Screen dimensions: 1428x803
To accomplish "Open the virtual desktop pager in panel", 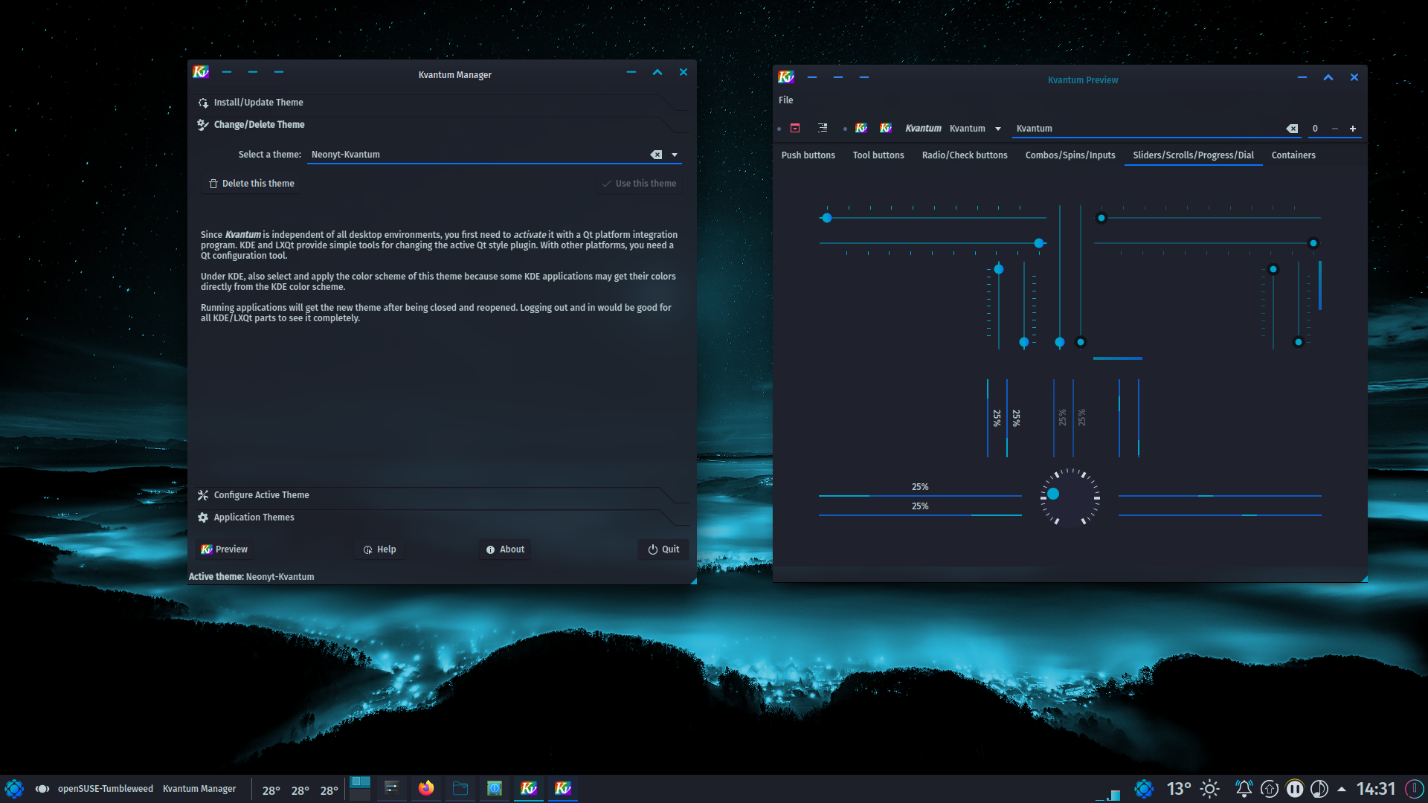I will point(360,788).
